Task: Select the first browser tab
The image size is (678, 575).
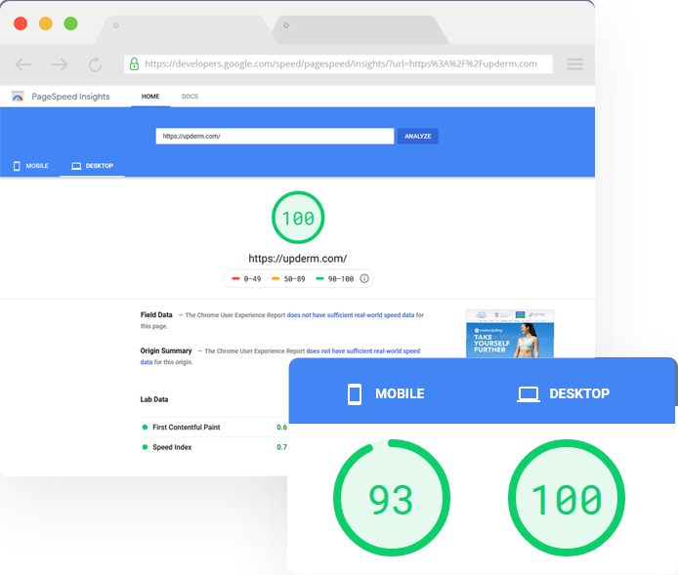Action: click(x=184, y=29)
